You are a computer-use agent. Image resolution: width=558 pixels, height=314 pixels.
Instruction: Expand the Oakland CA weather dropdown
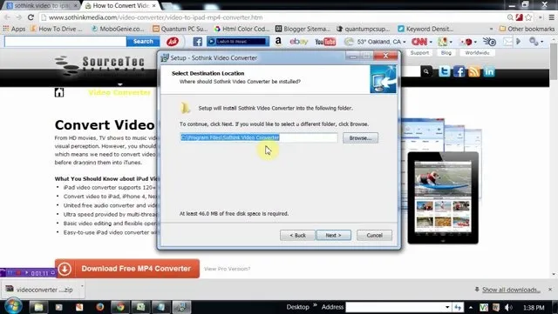[405, 42]
